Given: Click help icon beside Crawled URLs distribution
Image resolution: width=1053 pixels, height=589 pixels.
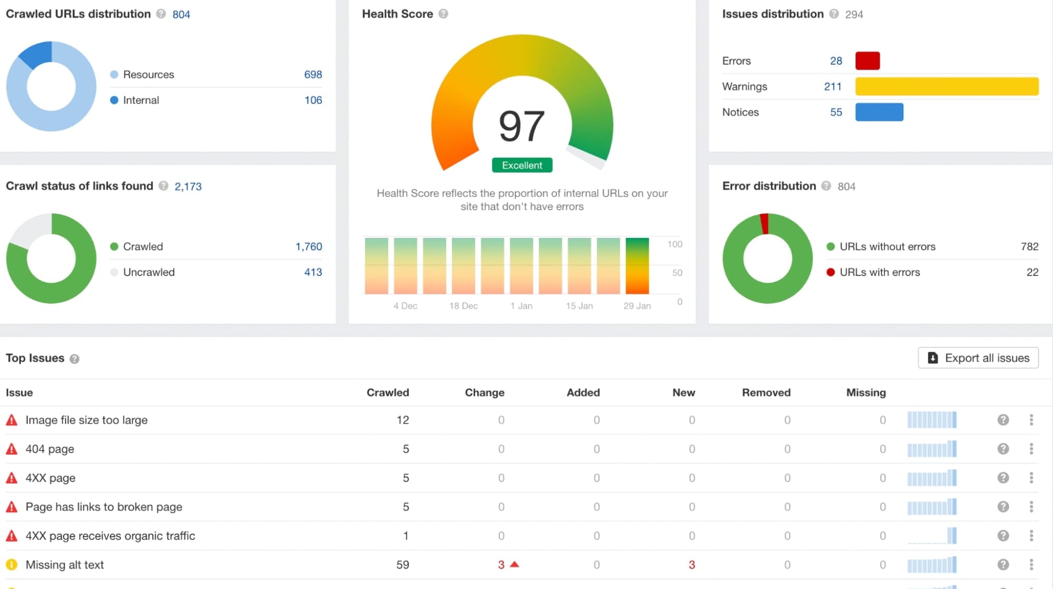Looking at the screenshot, I should point(161,14).
